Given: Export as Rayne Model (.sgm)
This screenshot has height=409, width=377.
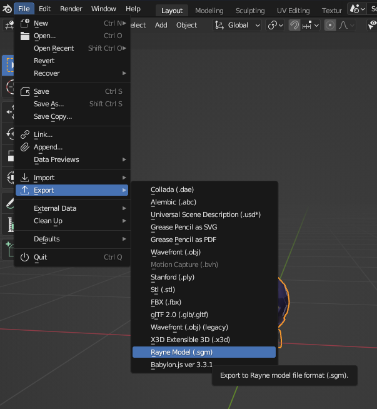Looking at the screenshot, I should pos(204,352).
